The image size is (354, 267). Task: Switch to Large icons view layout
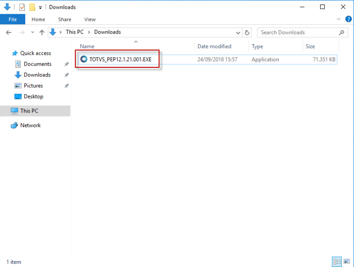[347, 262]
